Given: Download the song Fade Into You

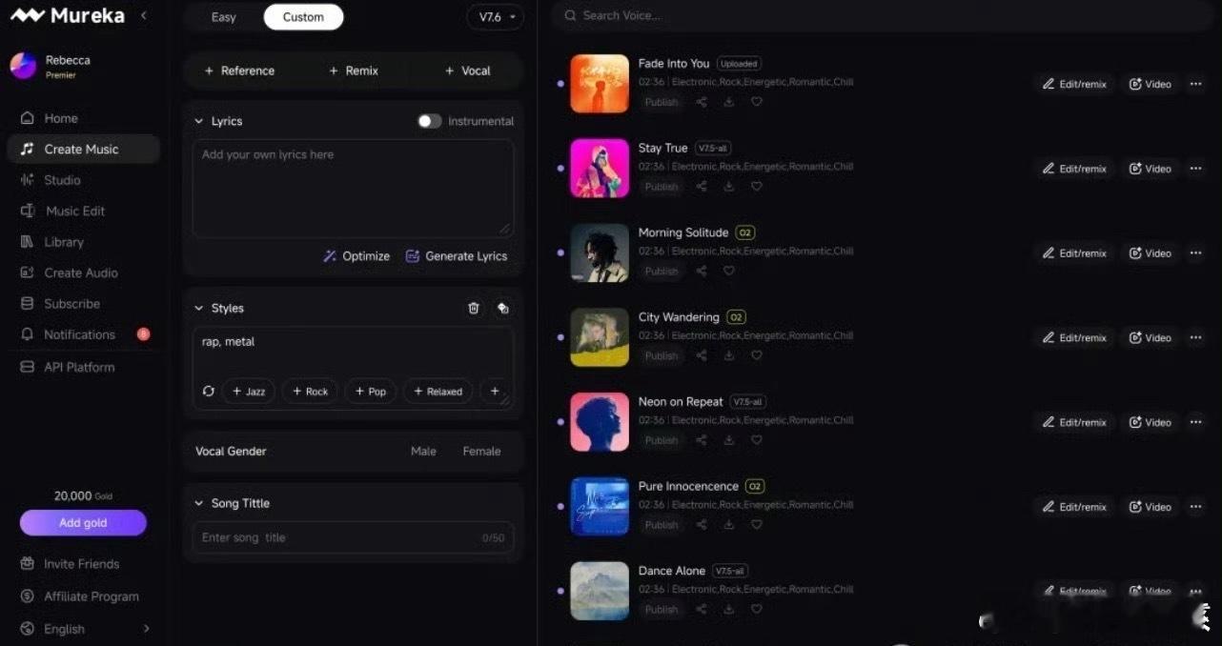Looking at the screenshot, I should point(729,102).
